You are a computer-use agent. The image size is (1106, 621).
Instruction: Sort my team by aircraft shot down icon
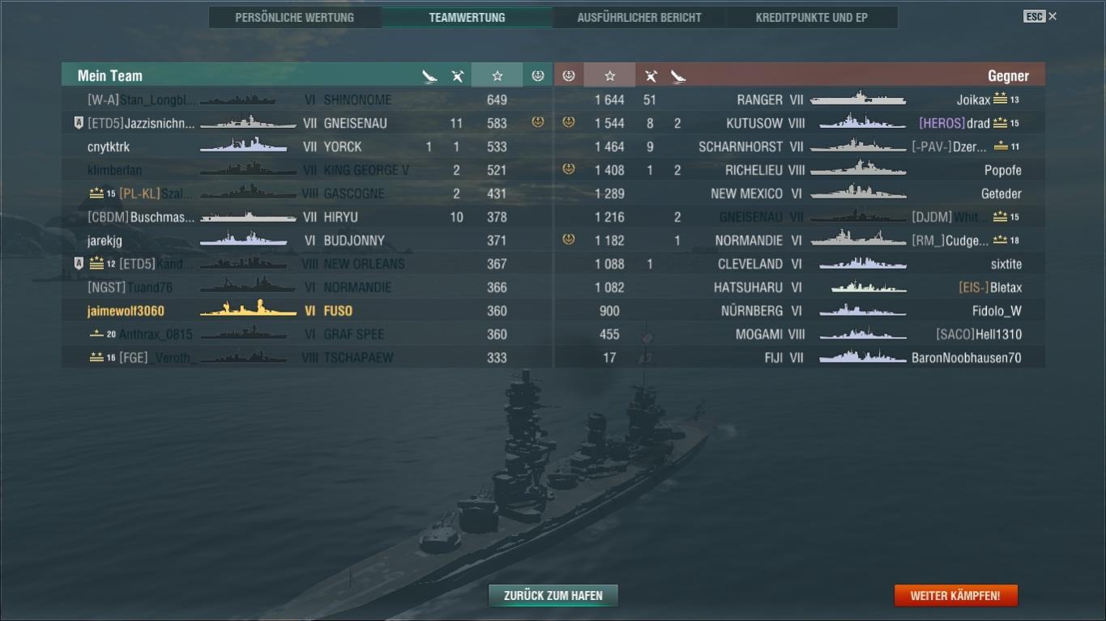pyautogui.click(x=457, y=76)
